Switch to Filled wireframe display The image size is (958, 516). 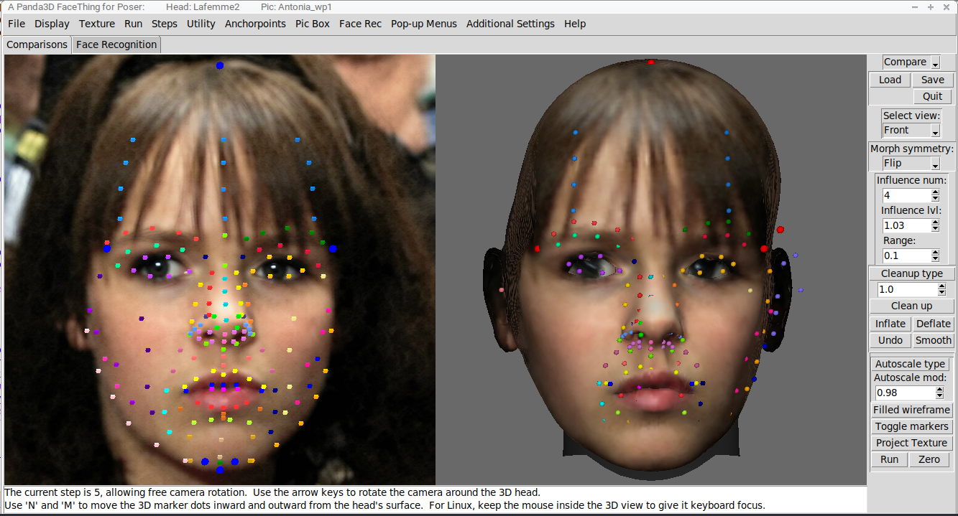point(911,410)
